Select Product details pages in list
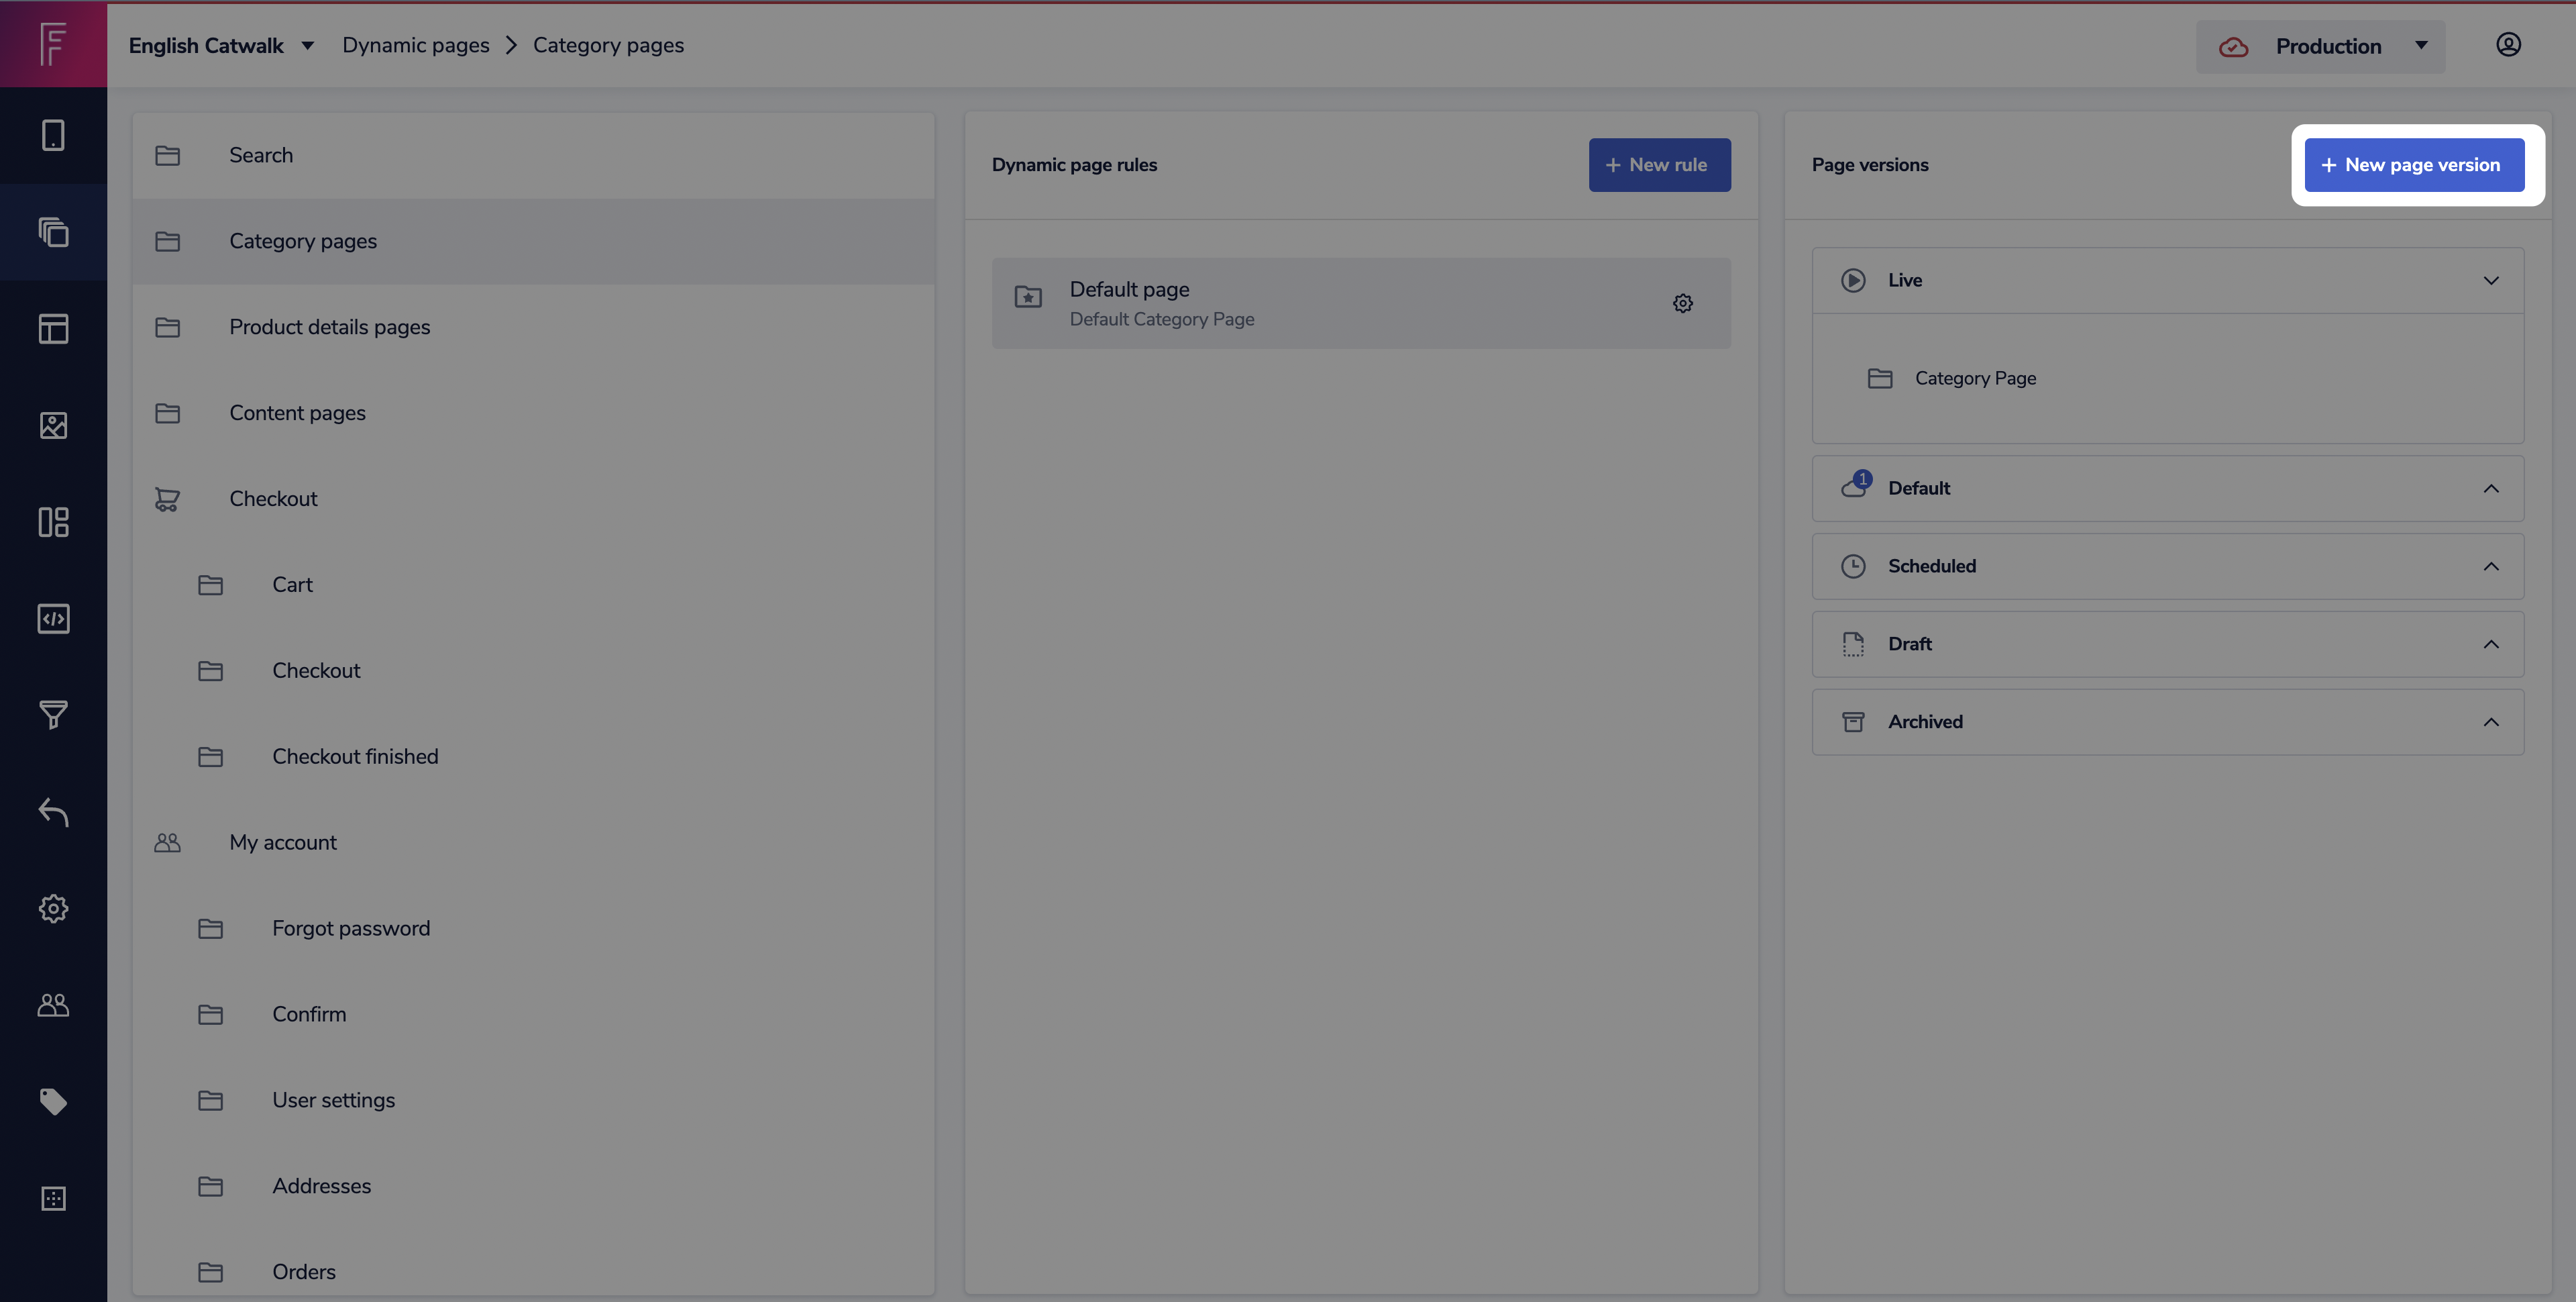This screenshot has width=2576, height=1302. [329, 328]
